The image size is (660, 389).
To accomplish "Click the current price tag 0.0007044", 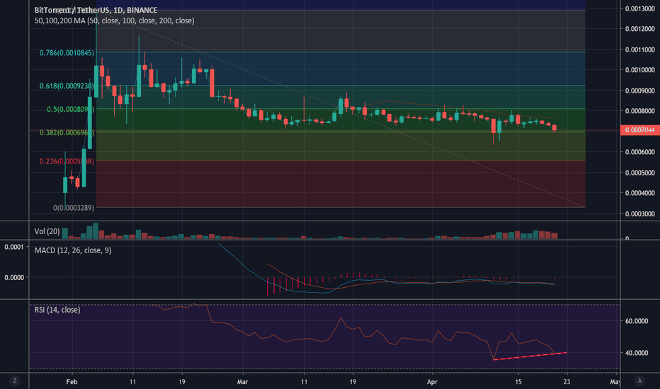I will click(639, 130).
